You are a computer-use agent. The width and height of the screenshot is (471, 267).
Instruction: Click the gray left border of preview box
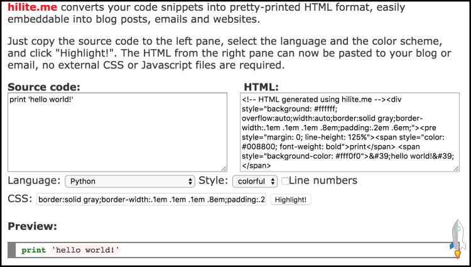11,250
